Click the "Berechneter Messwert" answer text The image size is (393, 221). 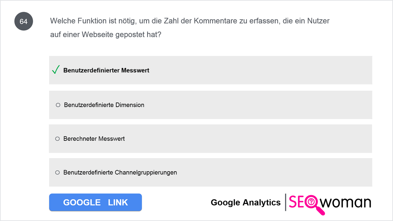(x=94, y=139)
